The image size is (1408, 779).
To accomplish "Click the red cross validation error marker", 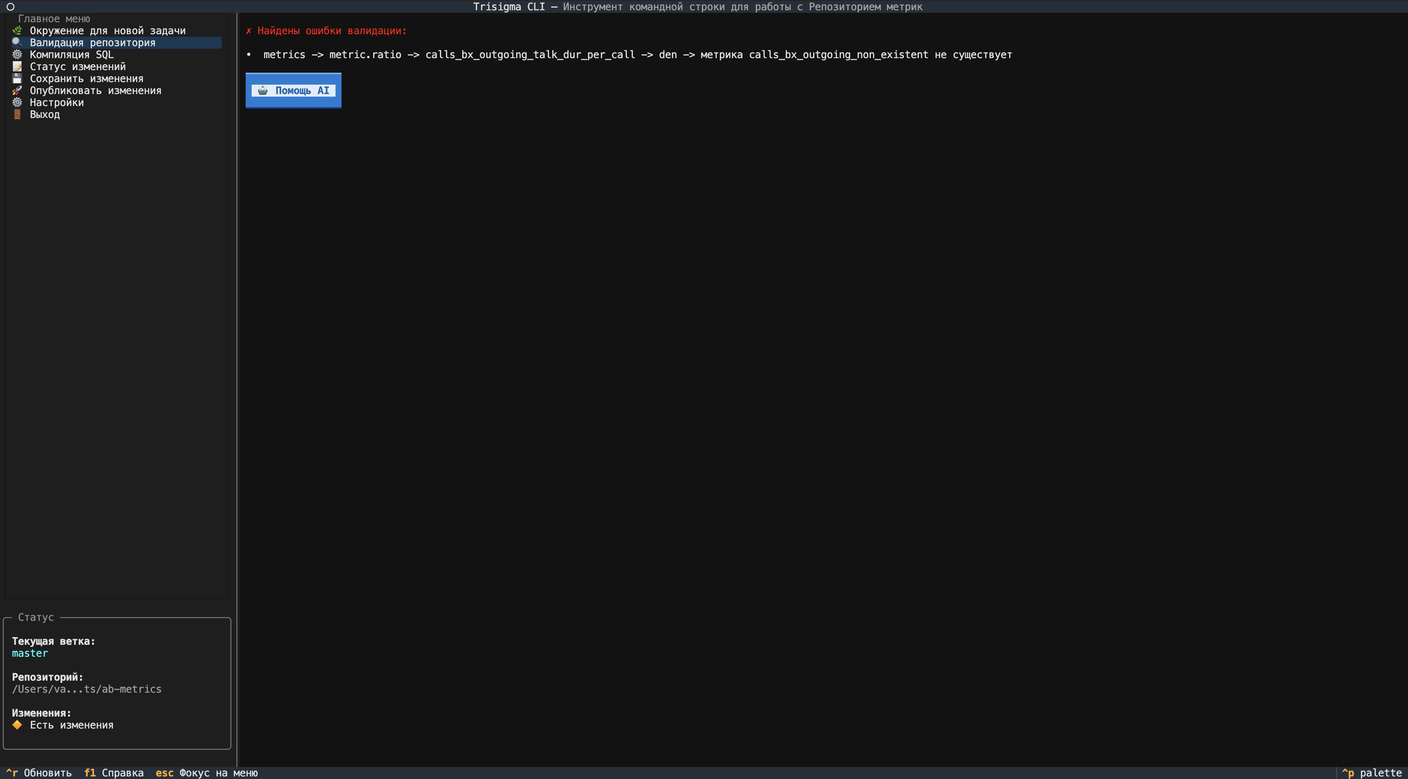I will coord(249,31).
